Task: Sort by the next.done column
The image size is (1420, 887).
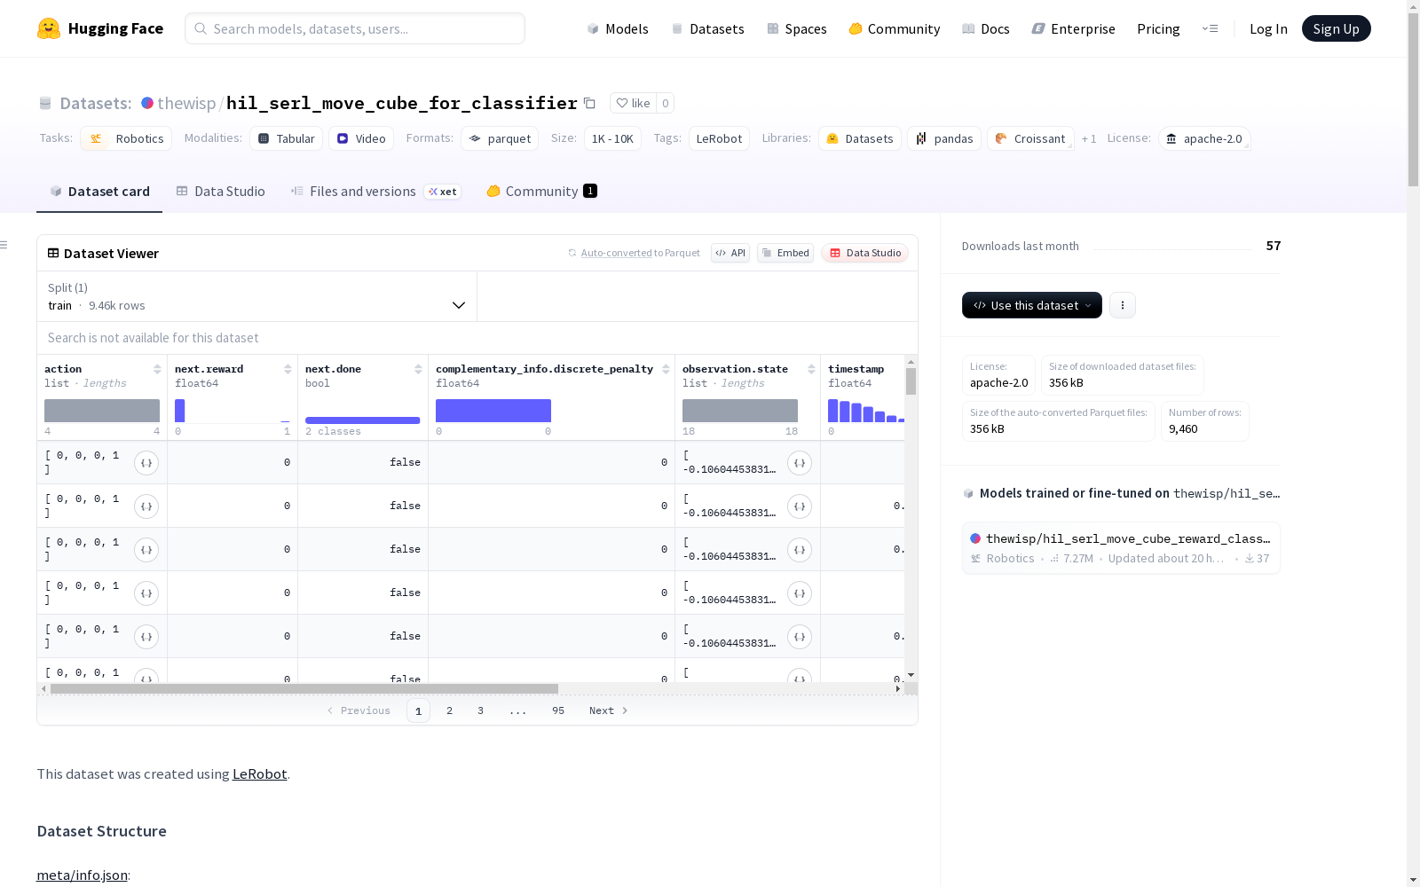Action: tap(418, 369)
